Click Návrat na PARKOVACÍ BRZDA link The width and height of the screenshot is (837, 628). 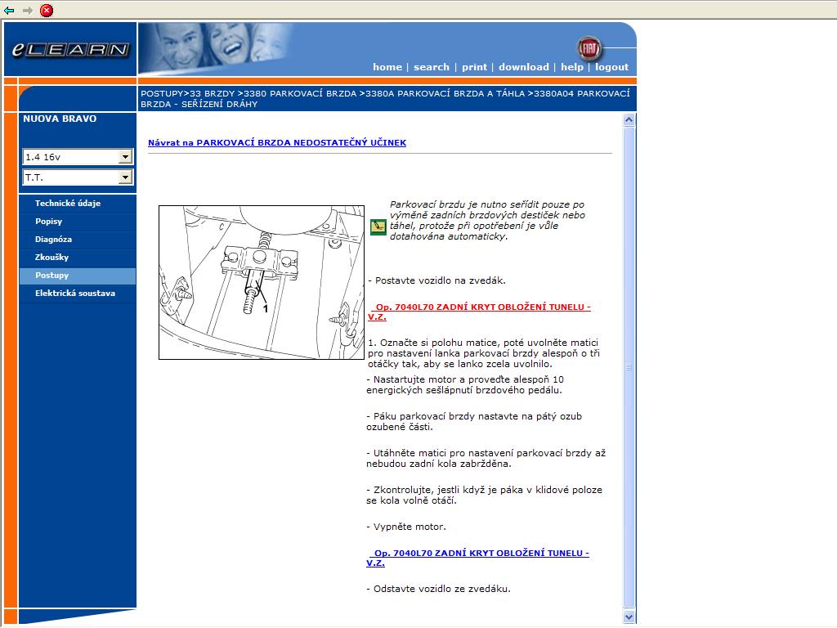[x=276, y=143]
